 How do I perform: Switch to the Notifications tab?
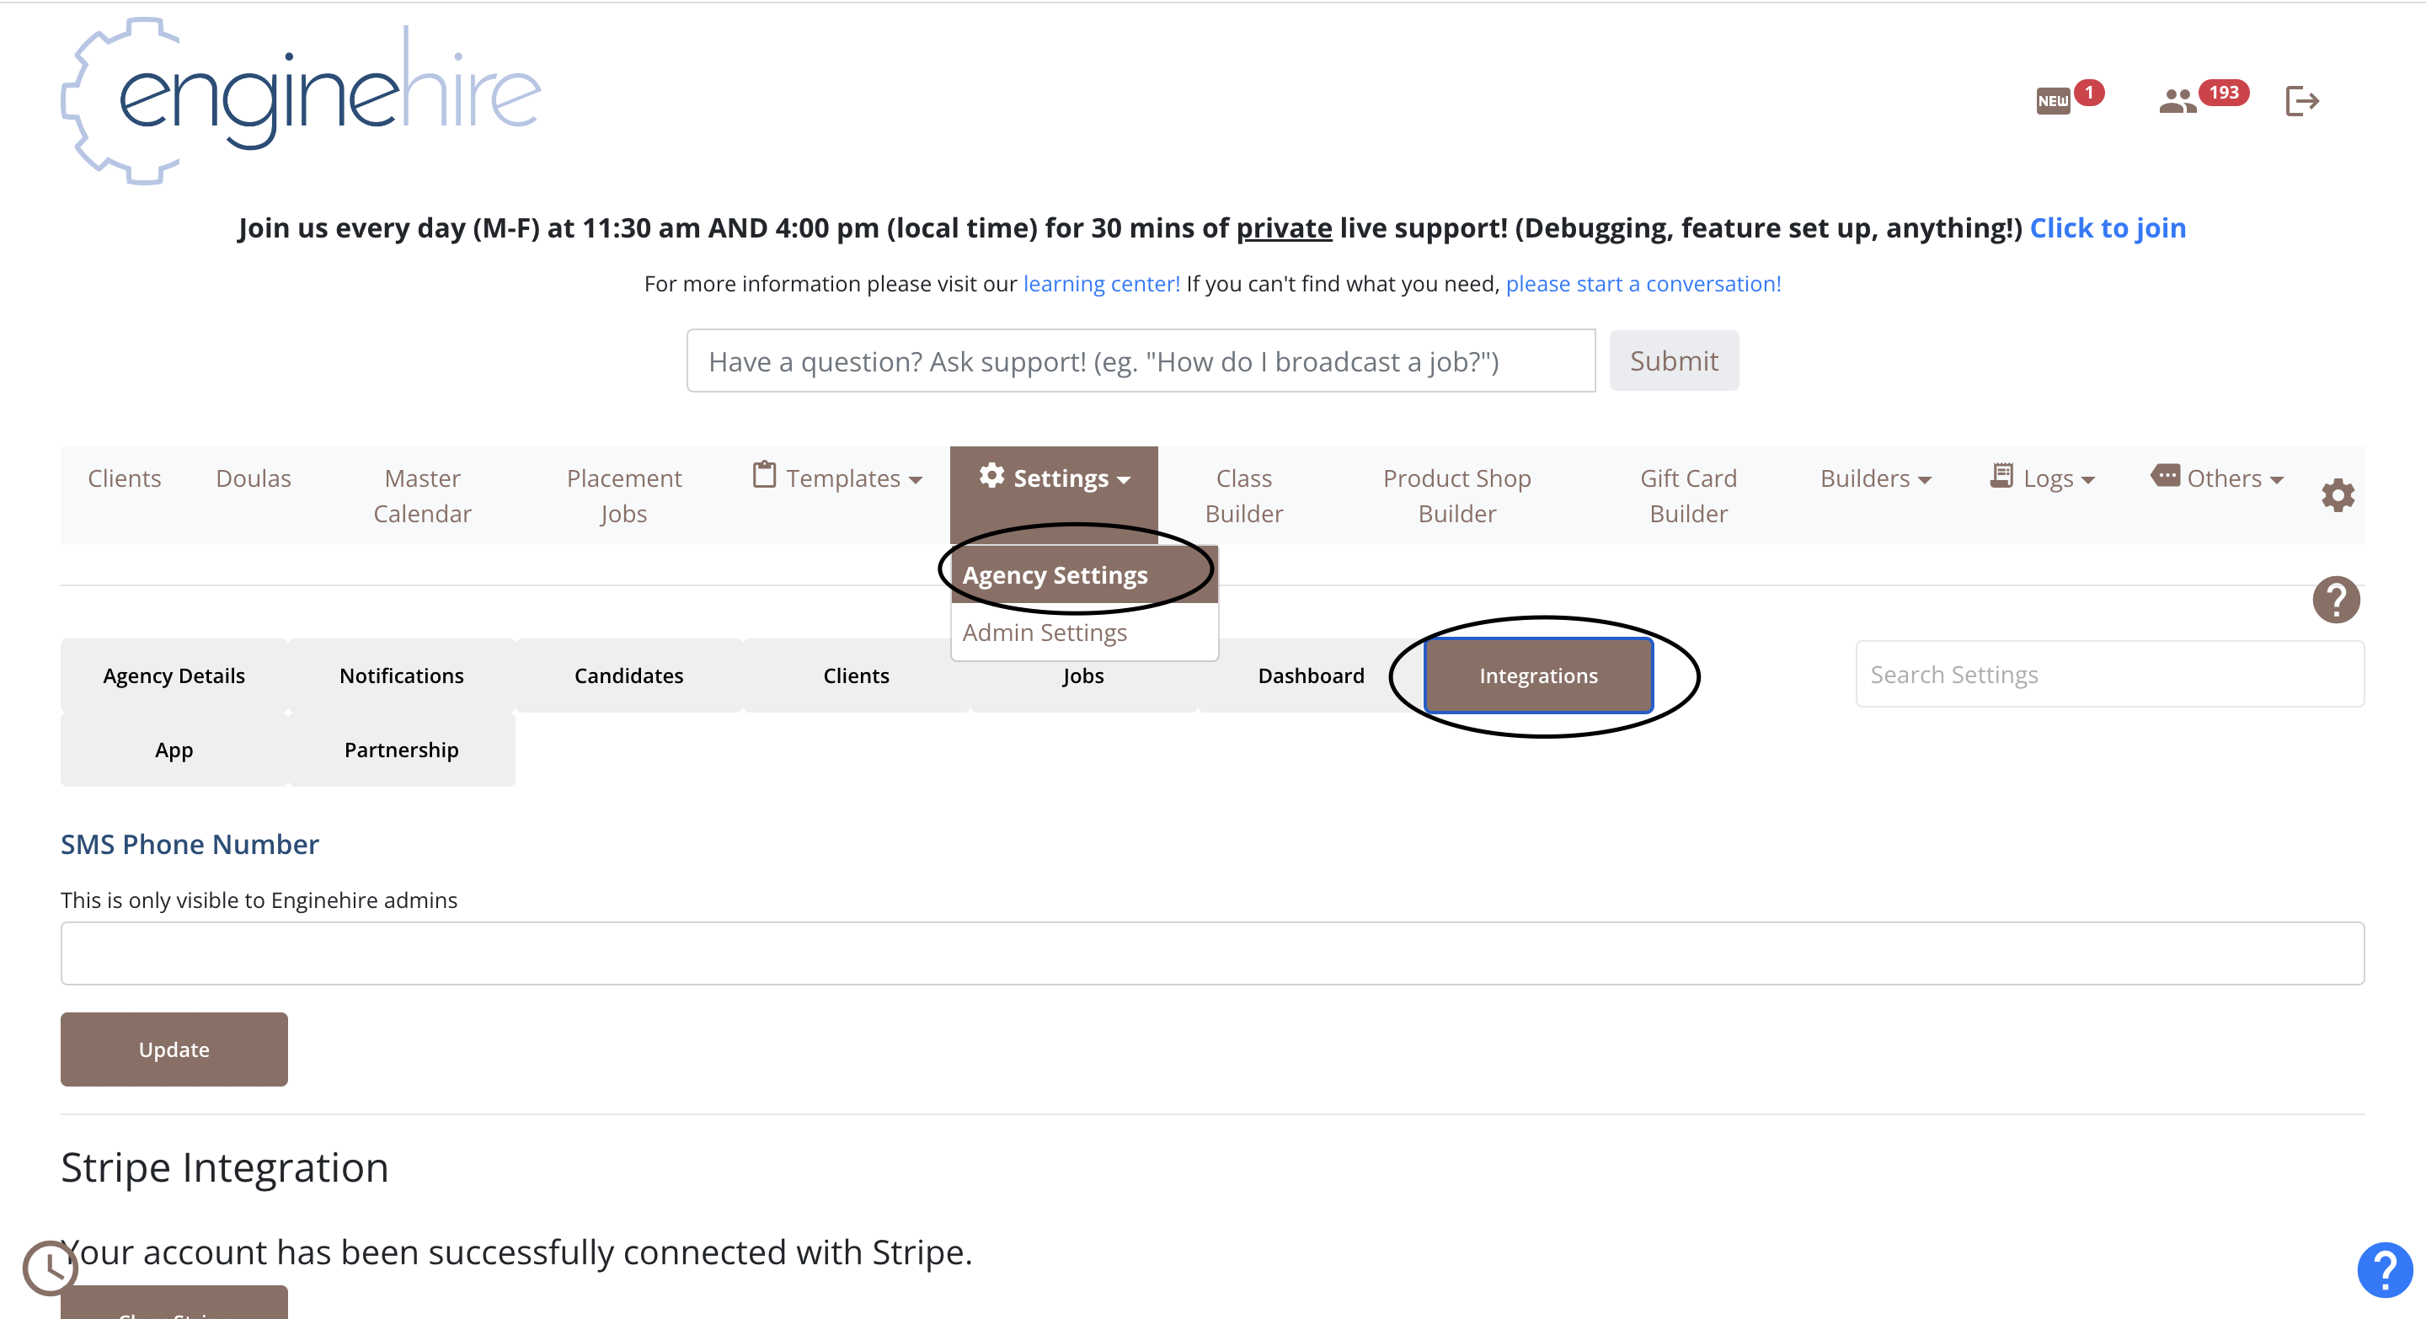tap(401, 676)
